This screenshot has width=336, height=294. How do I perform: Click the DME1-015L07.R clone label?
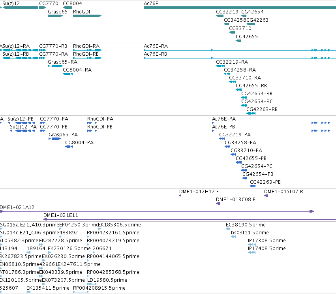pos(284,192)
